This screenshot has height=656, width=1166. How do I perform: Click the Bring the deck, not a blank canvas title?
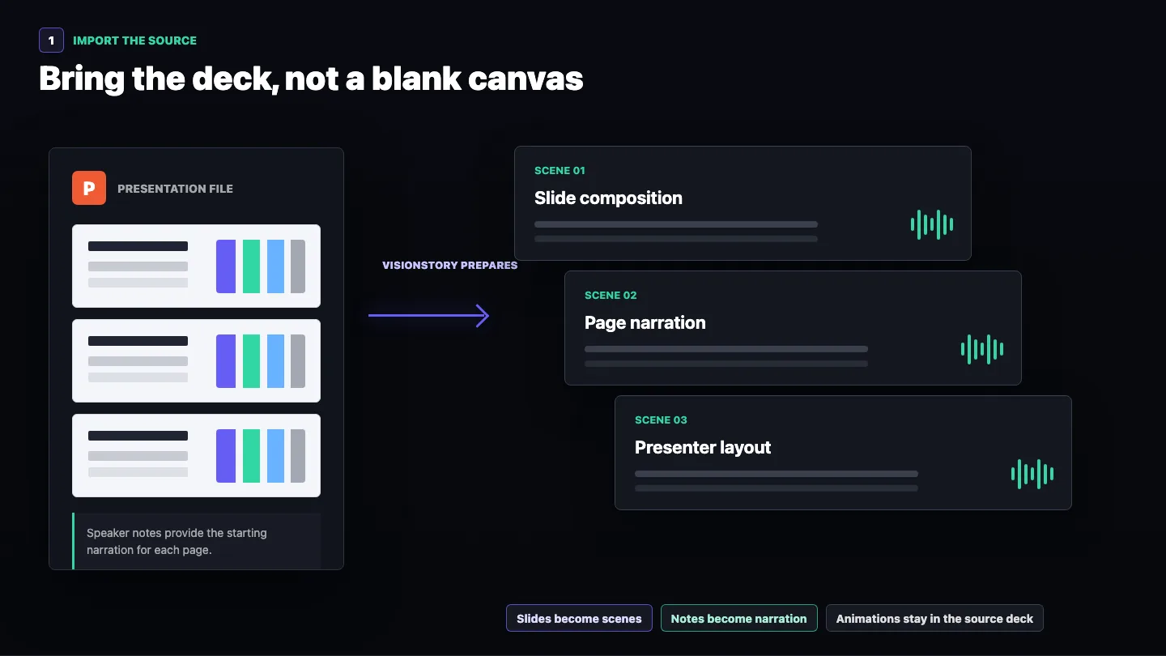tap(311, 79)
